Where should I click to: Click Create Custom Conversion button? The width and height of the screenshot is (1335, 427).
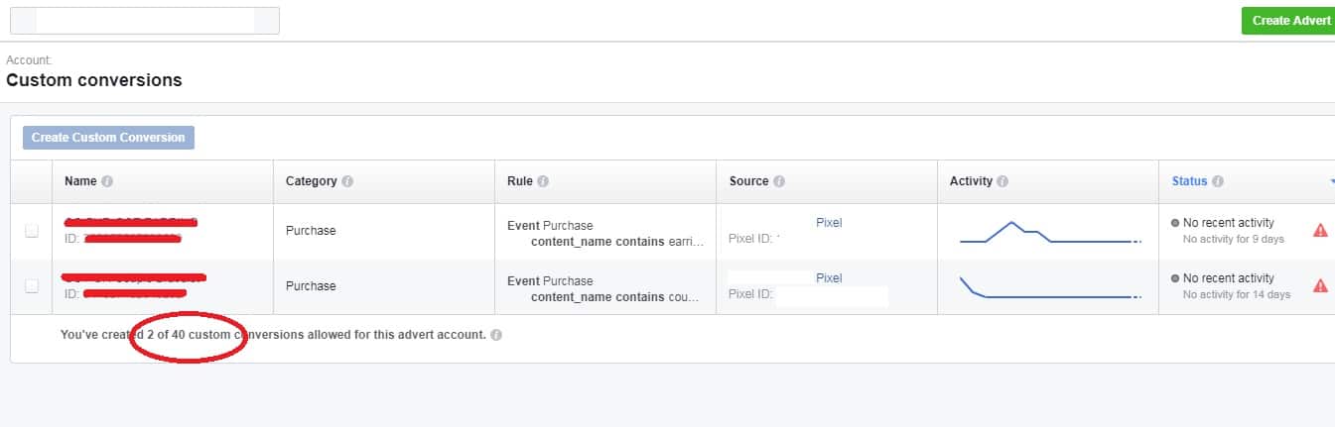(x=108, y=138)
